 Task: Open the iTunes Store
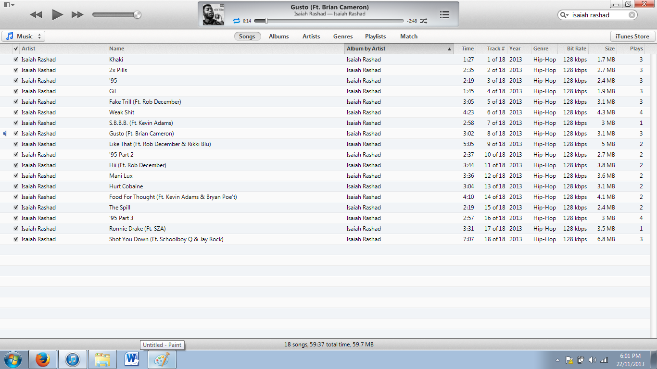[x=632, y=37]
